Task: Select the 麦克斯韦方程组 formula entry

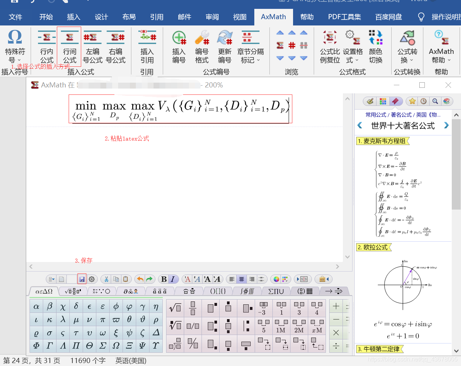Action: coord(383,141)
